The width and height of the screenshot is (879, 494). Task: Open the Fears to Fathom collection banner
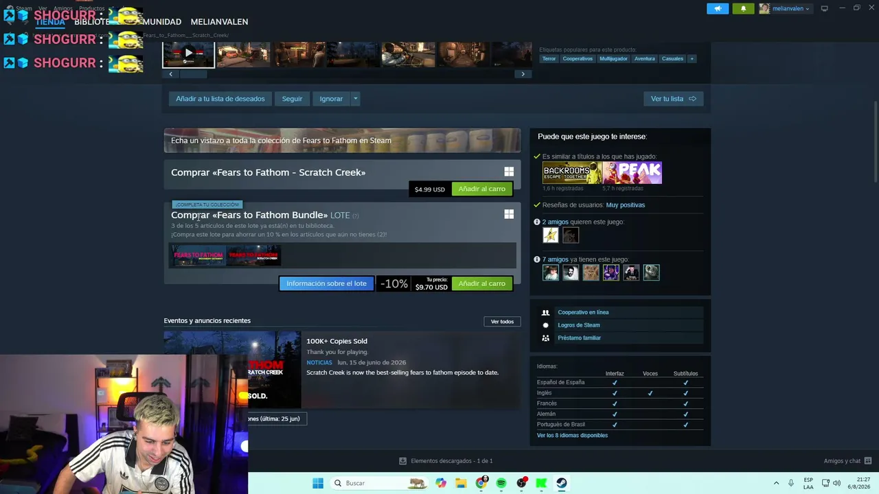(342, 141)
